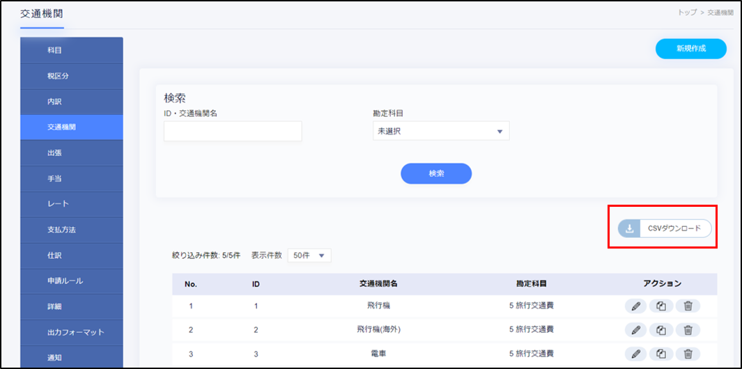Duplicate the 飛行機 row with copy icon

pos(662,306)
